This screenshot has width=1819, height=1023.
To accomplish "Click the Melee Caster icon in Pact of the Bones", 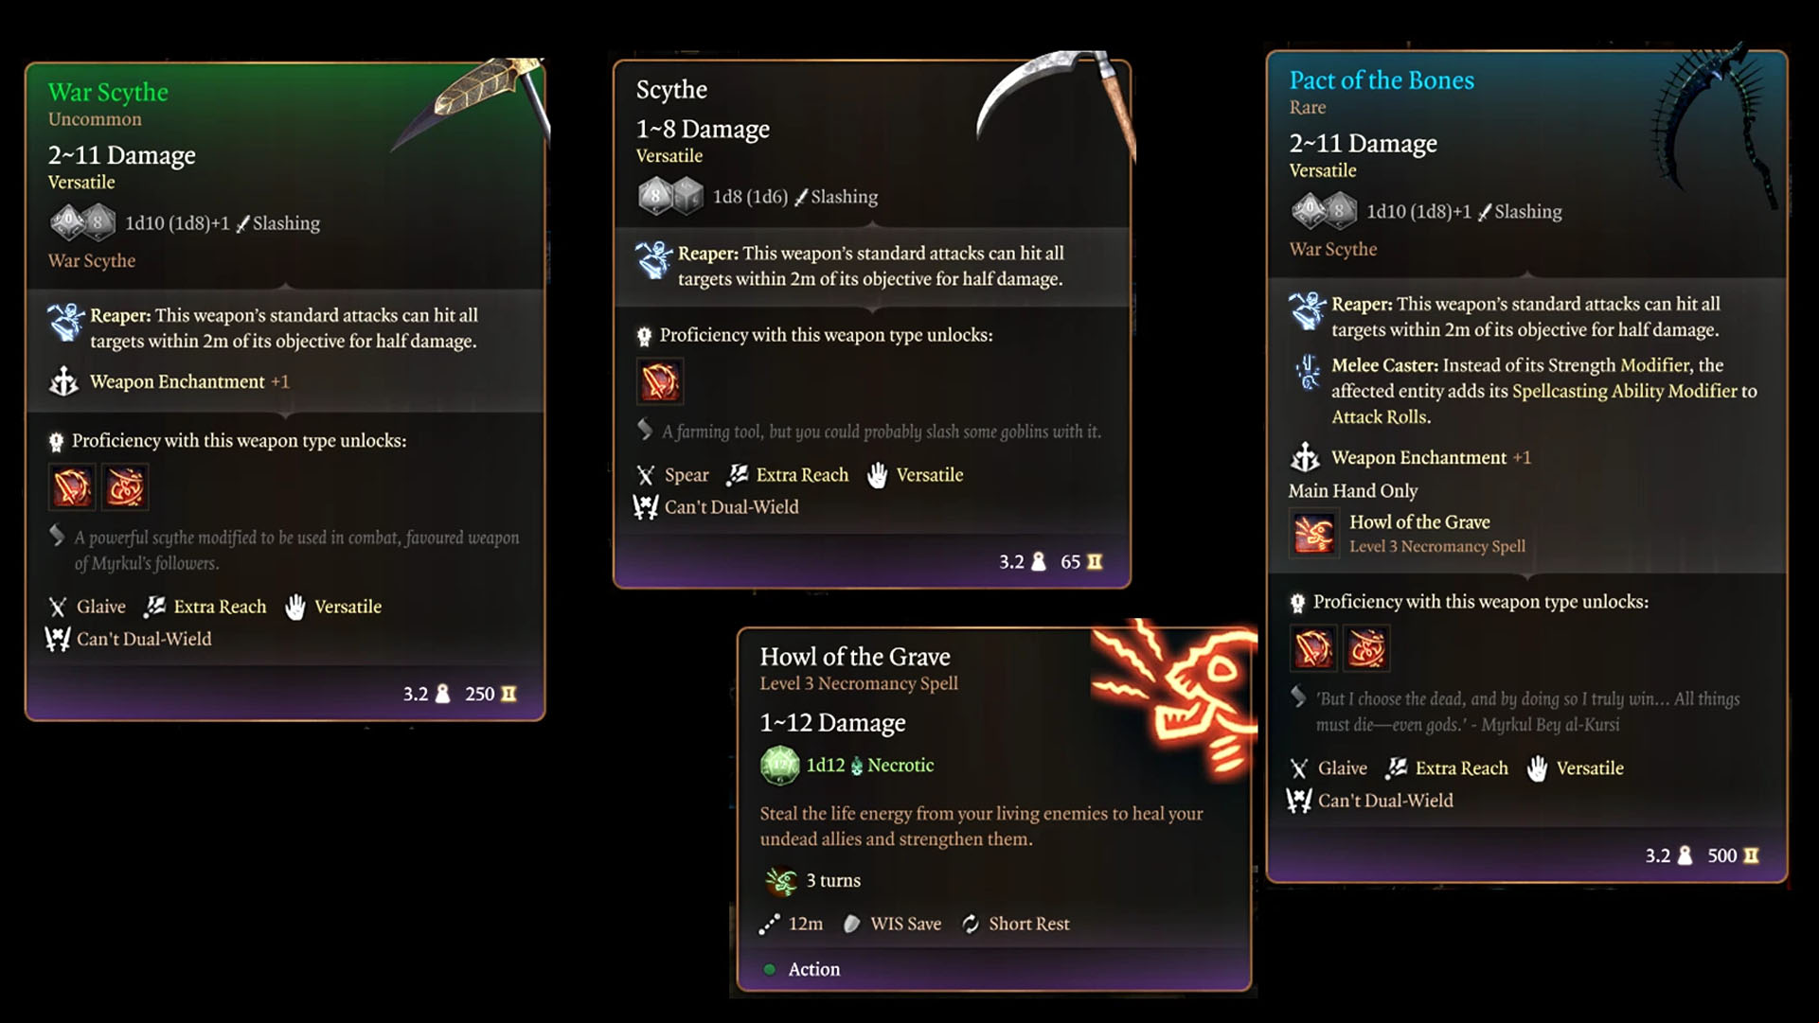I will click(x=1308, y=372).
